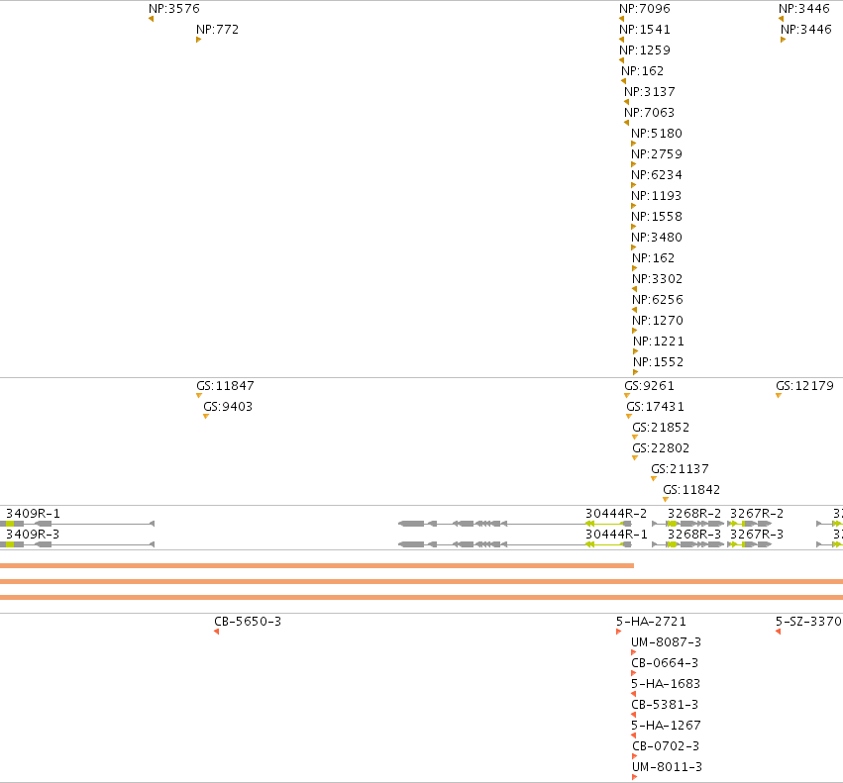Select the 5-HA-2721 insertion label
The height and width of the screenshot is (783, 843).
pos(651,622)
